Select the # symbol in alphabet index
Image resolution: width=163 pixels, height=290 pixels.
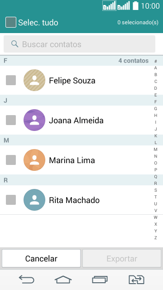point(156,61)
